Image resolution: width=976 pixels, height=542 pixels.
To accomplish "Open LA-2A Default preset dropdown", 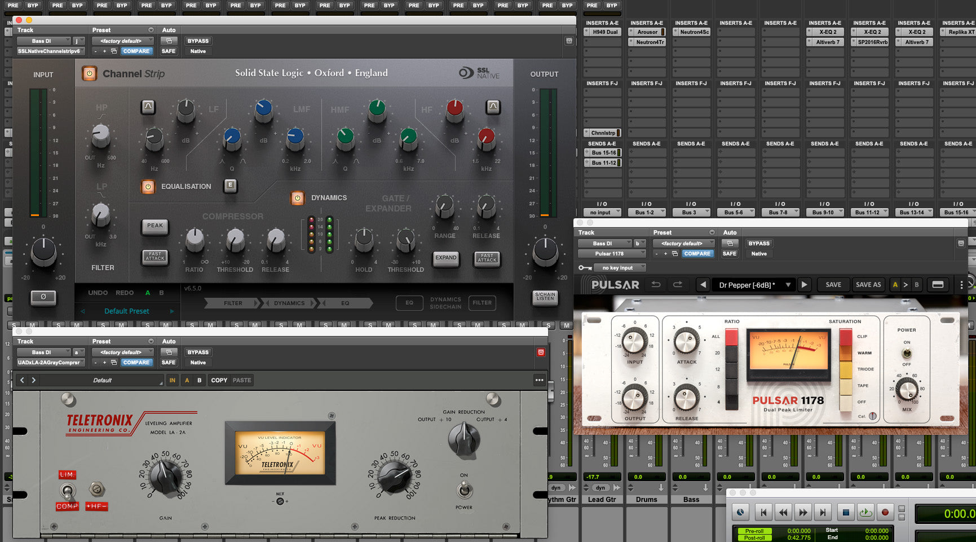I will [x=102, y=381].
